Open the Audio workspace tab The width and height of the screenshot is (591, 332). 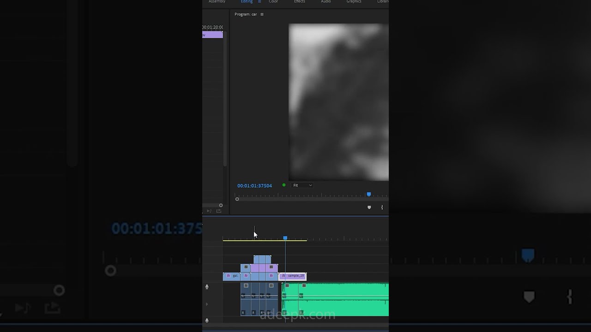click(x=326, y=2)
